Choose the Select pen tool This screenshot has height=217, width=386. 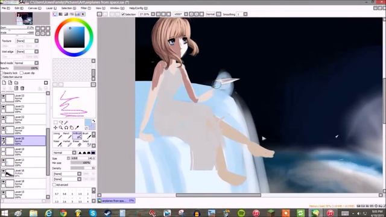coord(87,143)
